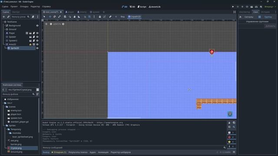Open the warning icon on Area2D node
This screenshot has width=278, height=156.
(30, 44)
